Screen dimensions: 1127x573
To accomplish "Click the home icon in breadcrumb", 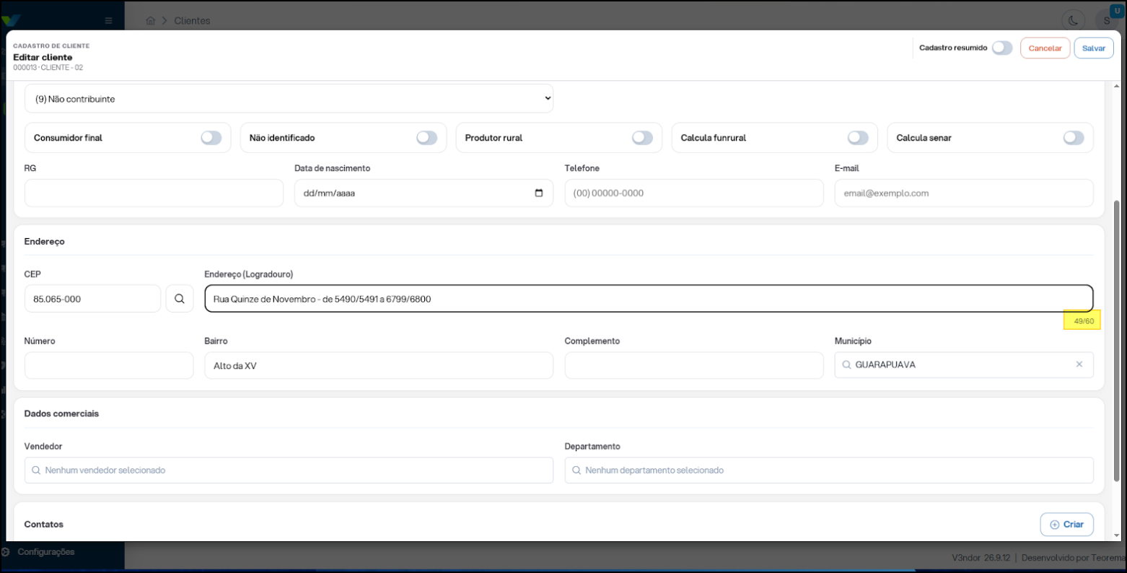I will tap(150, 21).
